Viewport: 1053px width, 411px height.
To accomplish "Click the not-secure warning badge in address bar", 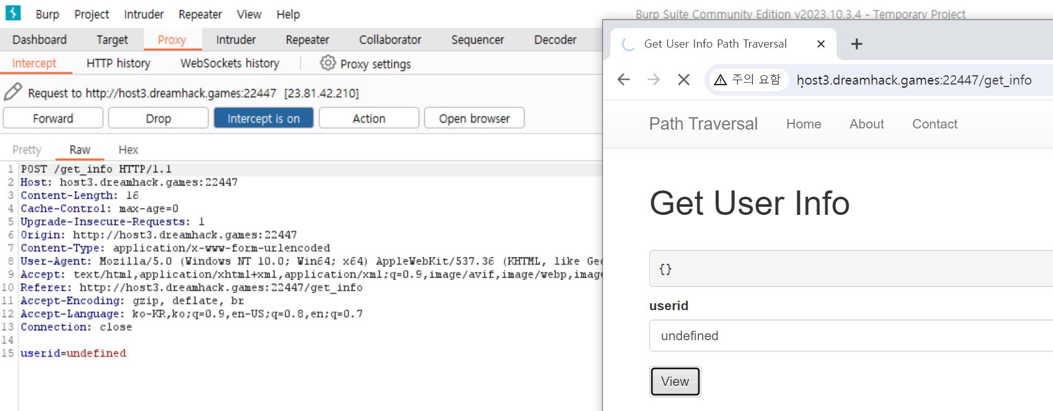I will [747, 80].
